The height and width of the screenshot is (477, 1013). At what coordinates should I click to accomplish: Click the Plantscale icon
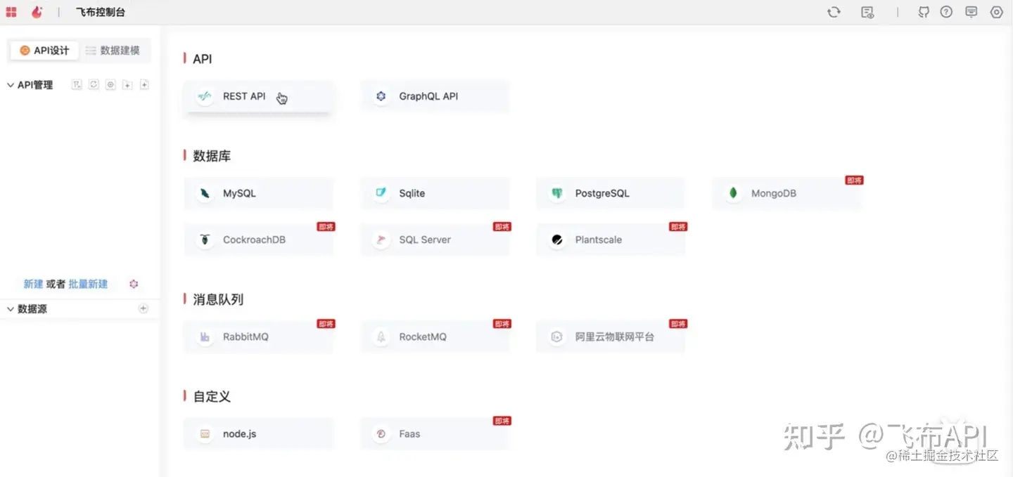click(557, 240)
